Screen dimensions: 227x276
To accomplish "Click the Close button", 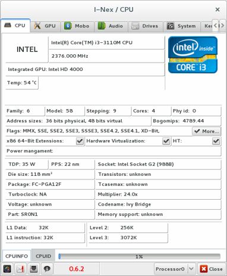I will coord(212,269).
